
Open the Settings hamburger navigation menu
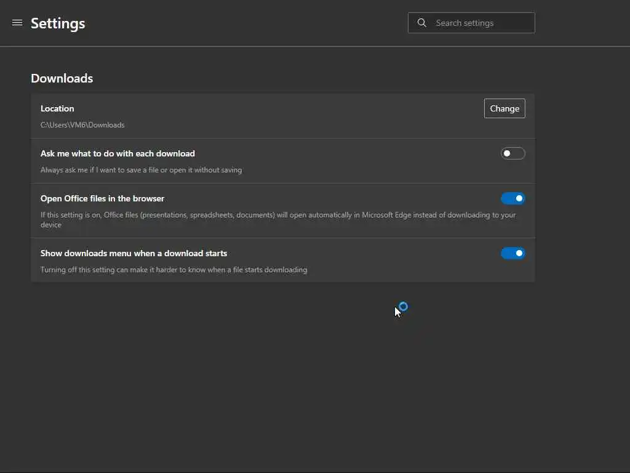[x=17, y=23]
